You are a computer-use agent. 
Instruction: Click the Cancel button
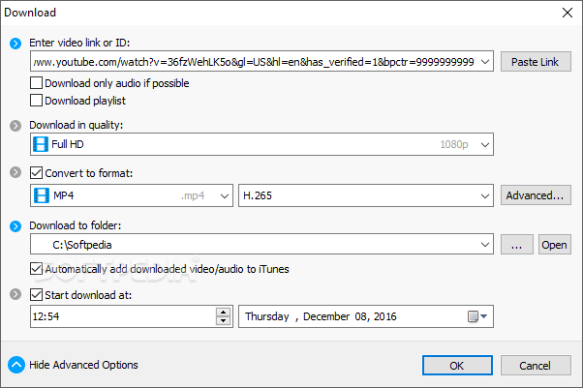(536, 366)
